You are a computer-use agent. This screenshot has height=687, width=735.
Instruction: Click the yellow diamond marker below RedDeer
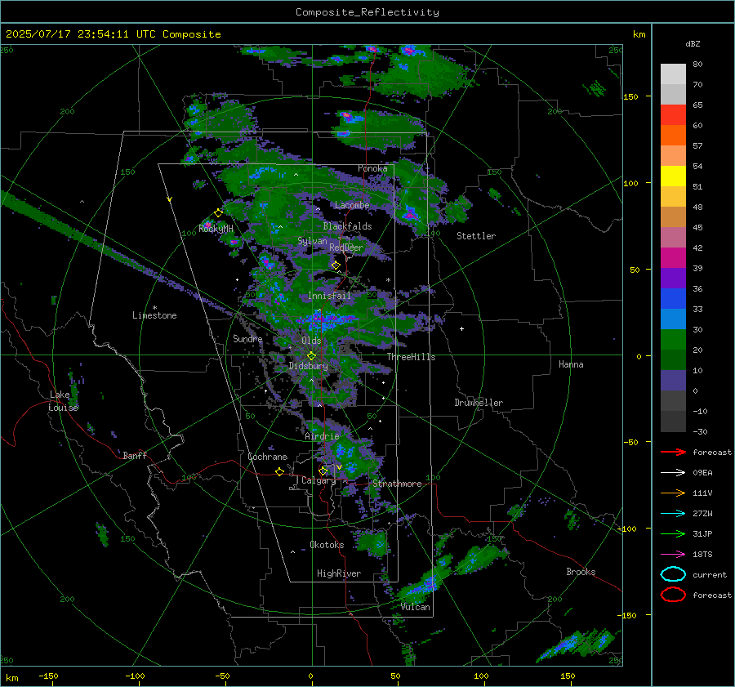point(336,265)
